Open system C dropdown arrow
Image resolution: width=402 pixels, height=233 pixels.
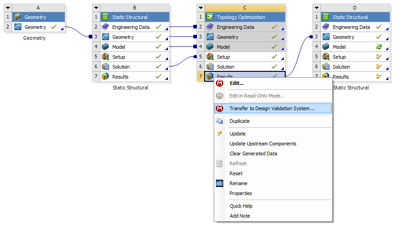click(201, 8)
